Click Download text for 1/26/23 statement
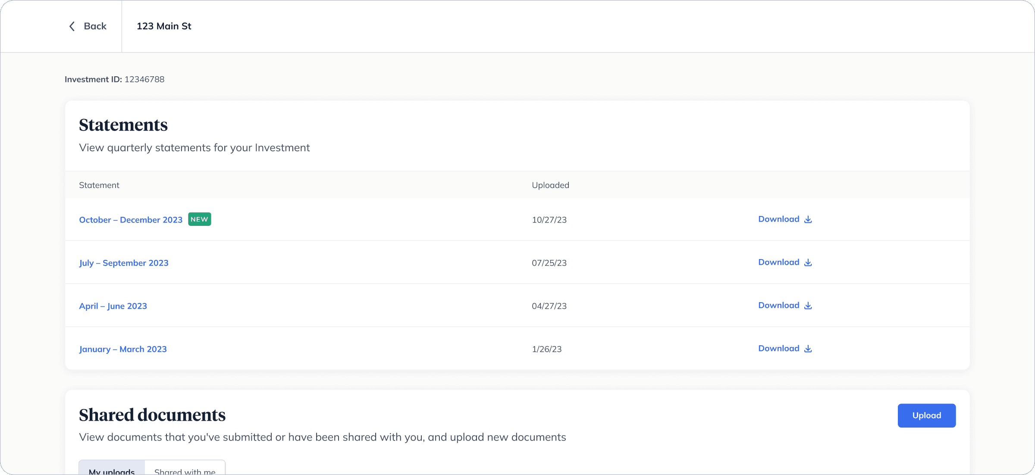The image size is (1035, 475). click(x=778, y=348)
